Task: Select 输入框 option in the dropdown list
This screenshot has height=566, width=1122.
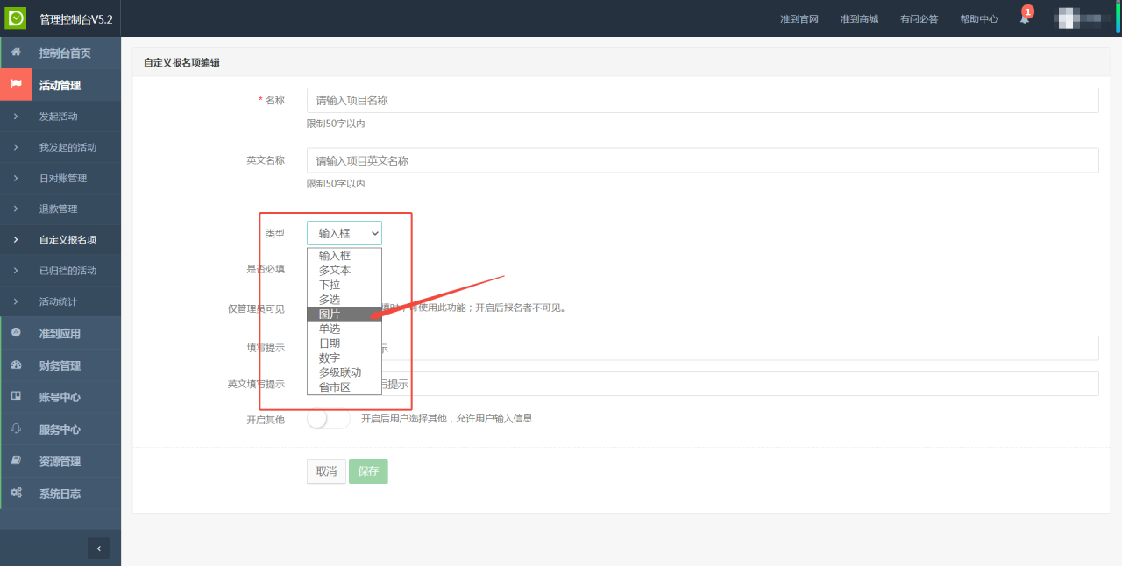Action: (x=344, y=256)
